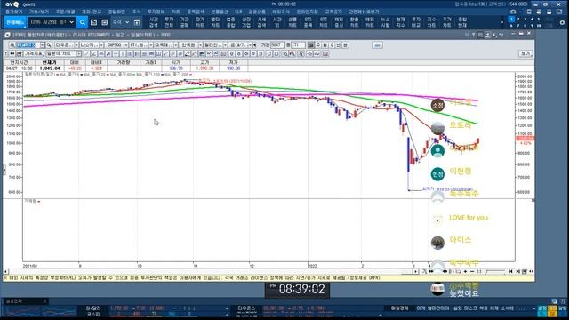569x320 pixels.
Task: Open the calculator icon in top-right utility row
Action: [x=529, y=12]
